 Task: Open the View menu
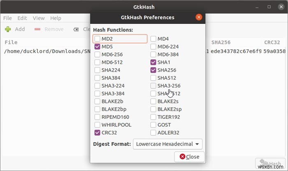(39, 18)
